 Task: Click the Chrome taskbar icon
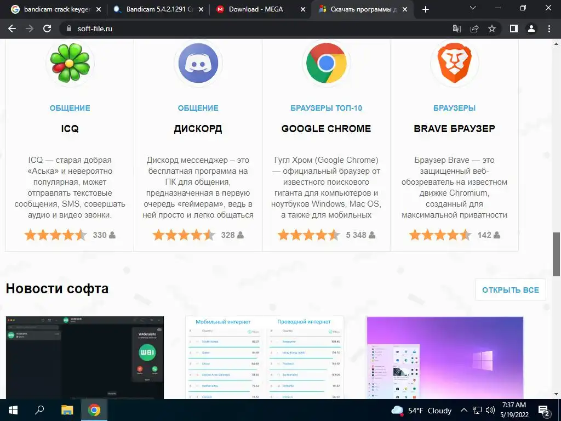pos(94,410)
